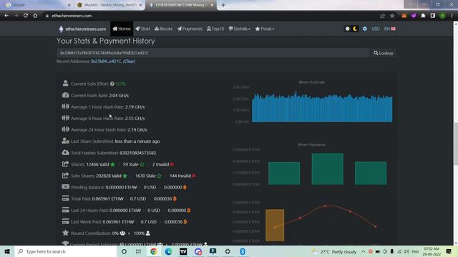Open Bluetooth app from taskbar

pos(243,251)
